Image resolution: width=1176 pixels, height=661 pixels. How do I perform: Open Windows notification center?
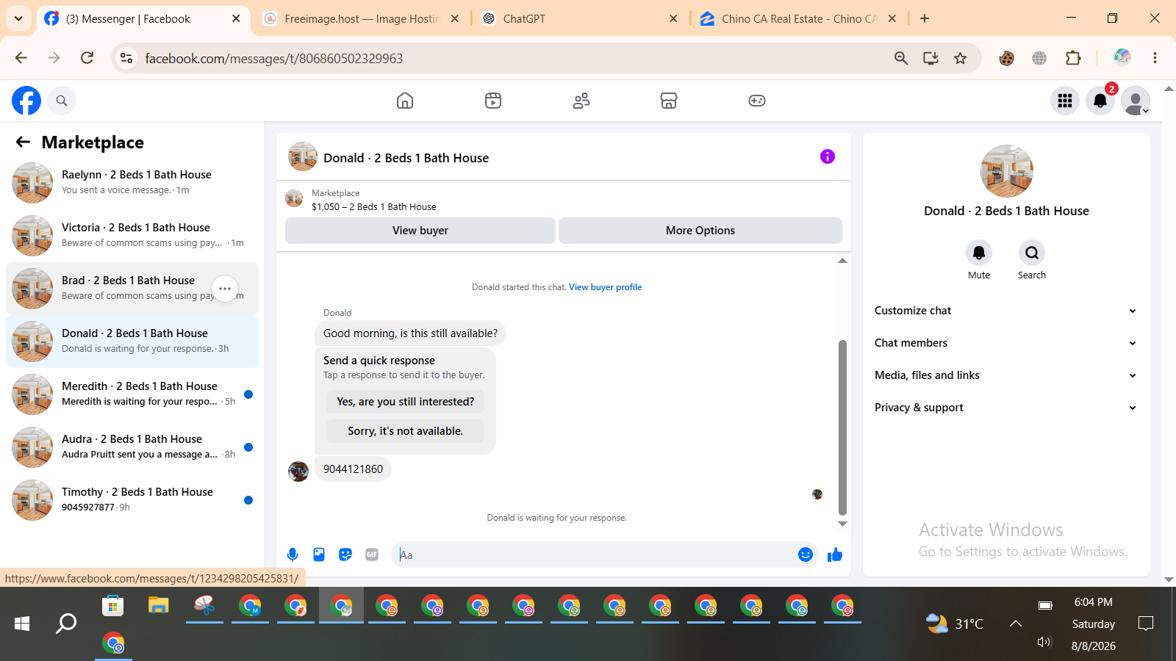1145,624
